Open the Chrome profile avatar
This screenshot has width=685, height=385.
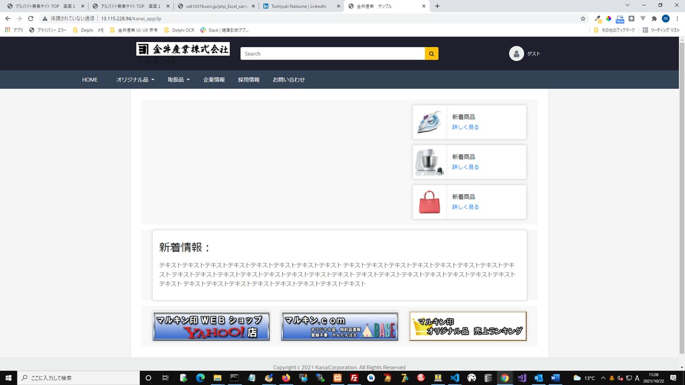pos(665,19)
